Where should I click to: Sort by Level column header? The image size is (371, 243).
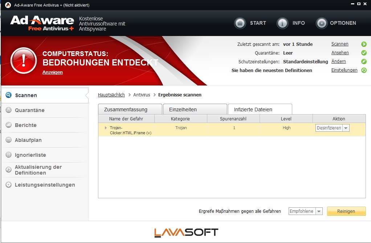click(286, 119)
